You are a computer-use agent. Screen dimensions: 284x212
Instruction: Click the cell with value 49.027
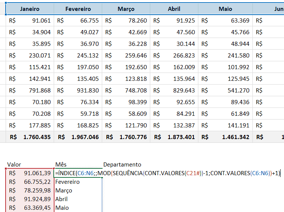[78, 32]
